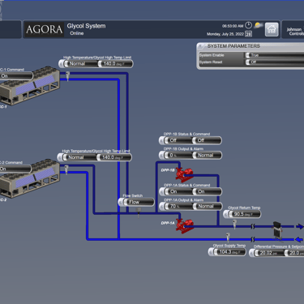Image resolution: width=304 pixels, height=304 pixels.
Task: Click the differential pressure sensor icon
Action: (x=277, y=230)
